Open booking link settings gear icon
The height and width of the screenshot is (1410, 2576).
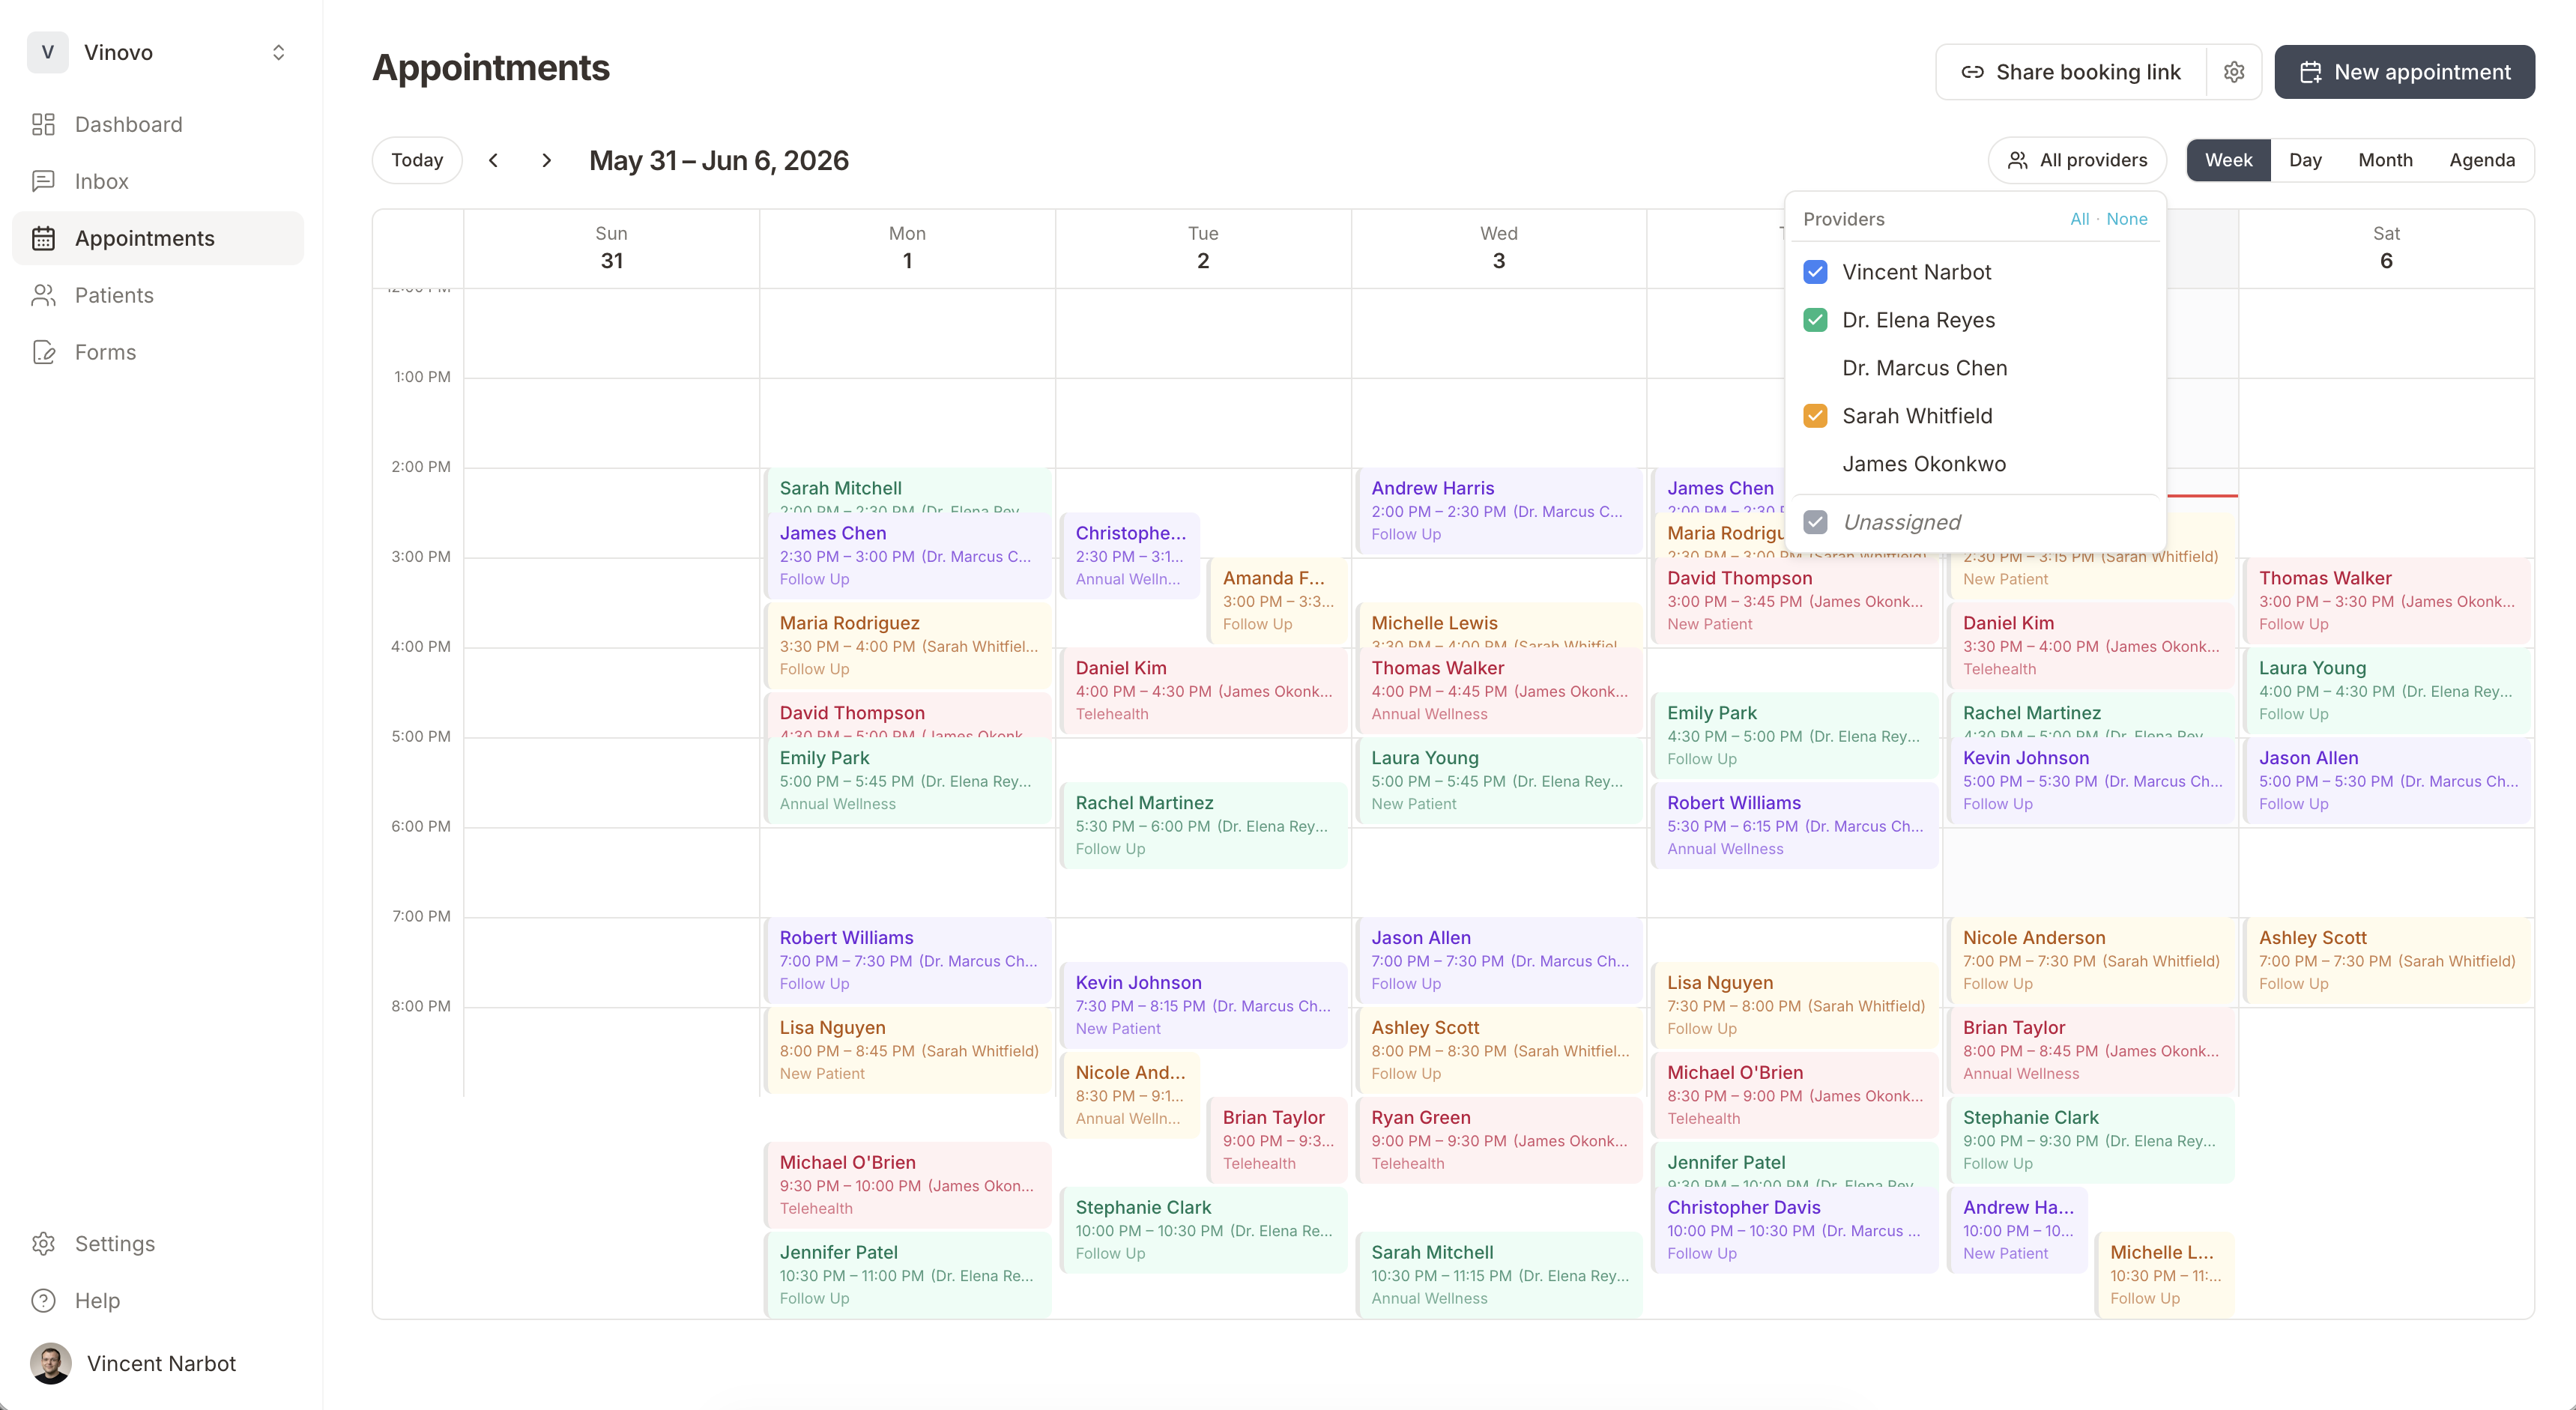(2234, 72)
